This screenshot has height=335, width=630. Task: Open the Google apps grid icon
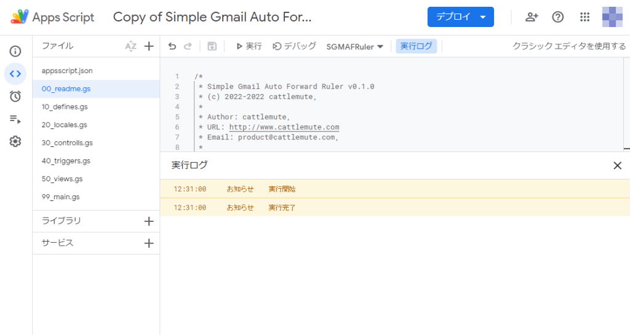click(x=585, y=17)
